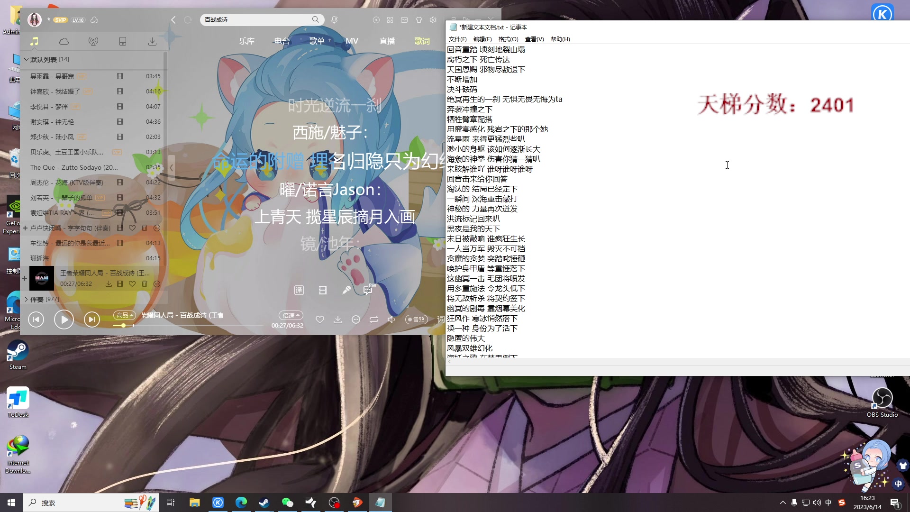Click the KuGou search input field
Screen dimensions: 910x512
(256, 19)
